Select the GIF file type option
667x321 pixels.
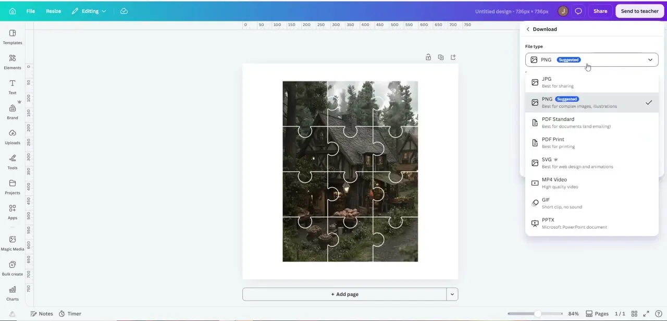tap(592, 203)
